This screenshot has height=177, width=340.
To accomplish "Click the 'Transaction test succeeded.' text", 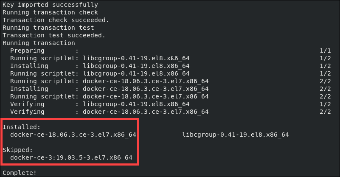I will point(54,35).
